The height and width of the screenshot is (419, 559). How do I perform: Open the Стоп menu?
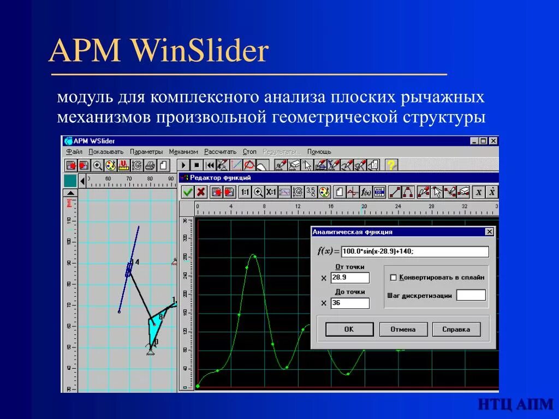pyautogui.click(x=249, y=152)
